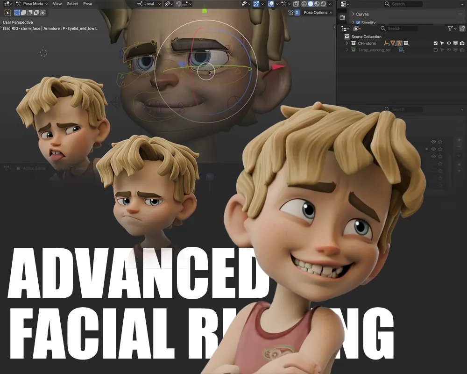
Task: Toggle X-Ray display
Action: [x=296, y=4]
